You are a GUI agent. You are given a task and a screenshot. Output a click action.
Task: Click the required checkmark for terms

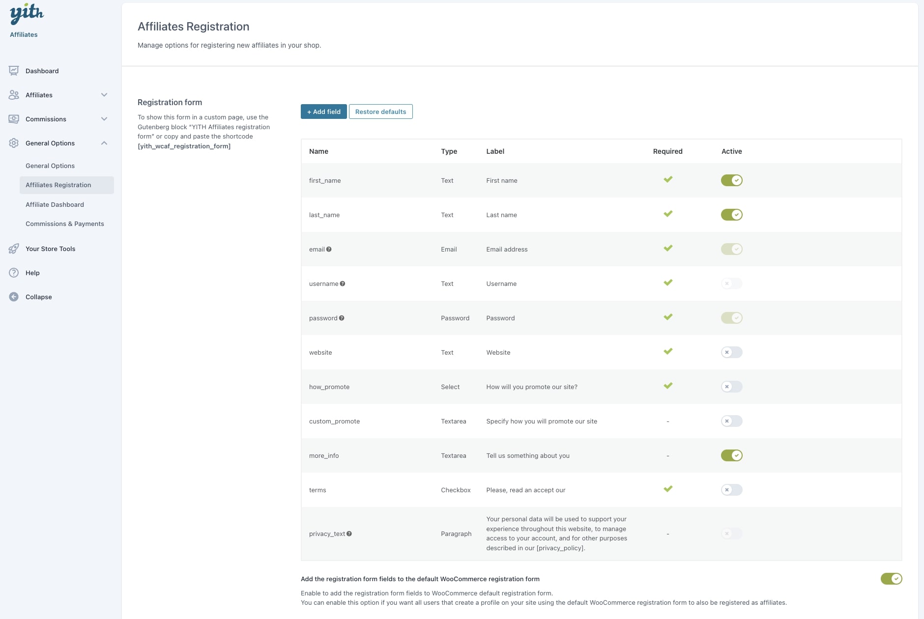tap(668, 489)
